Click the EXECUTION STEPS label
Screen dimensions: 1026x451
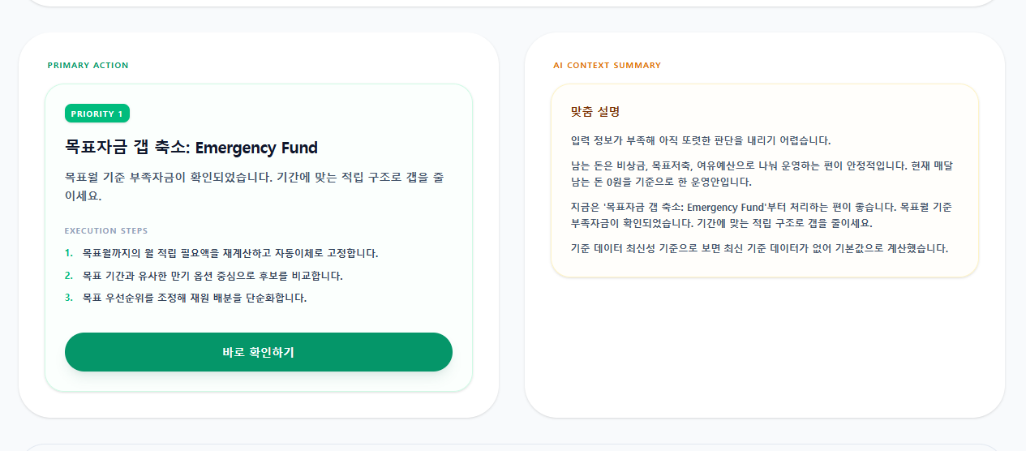click(106, 231)
